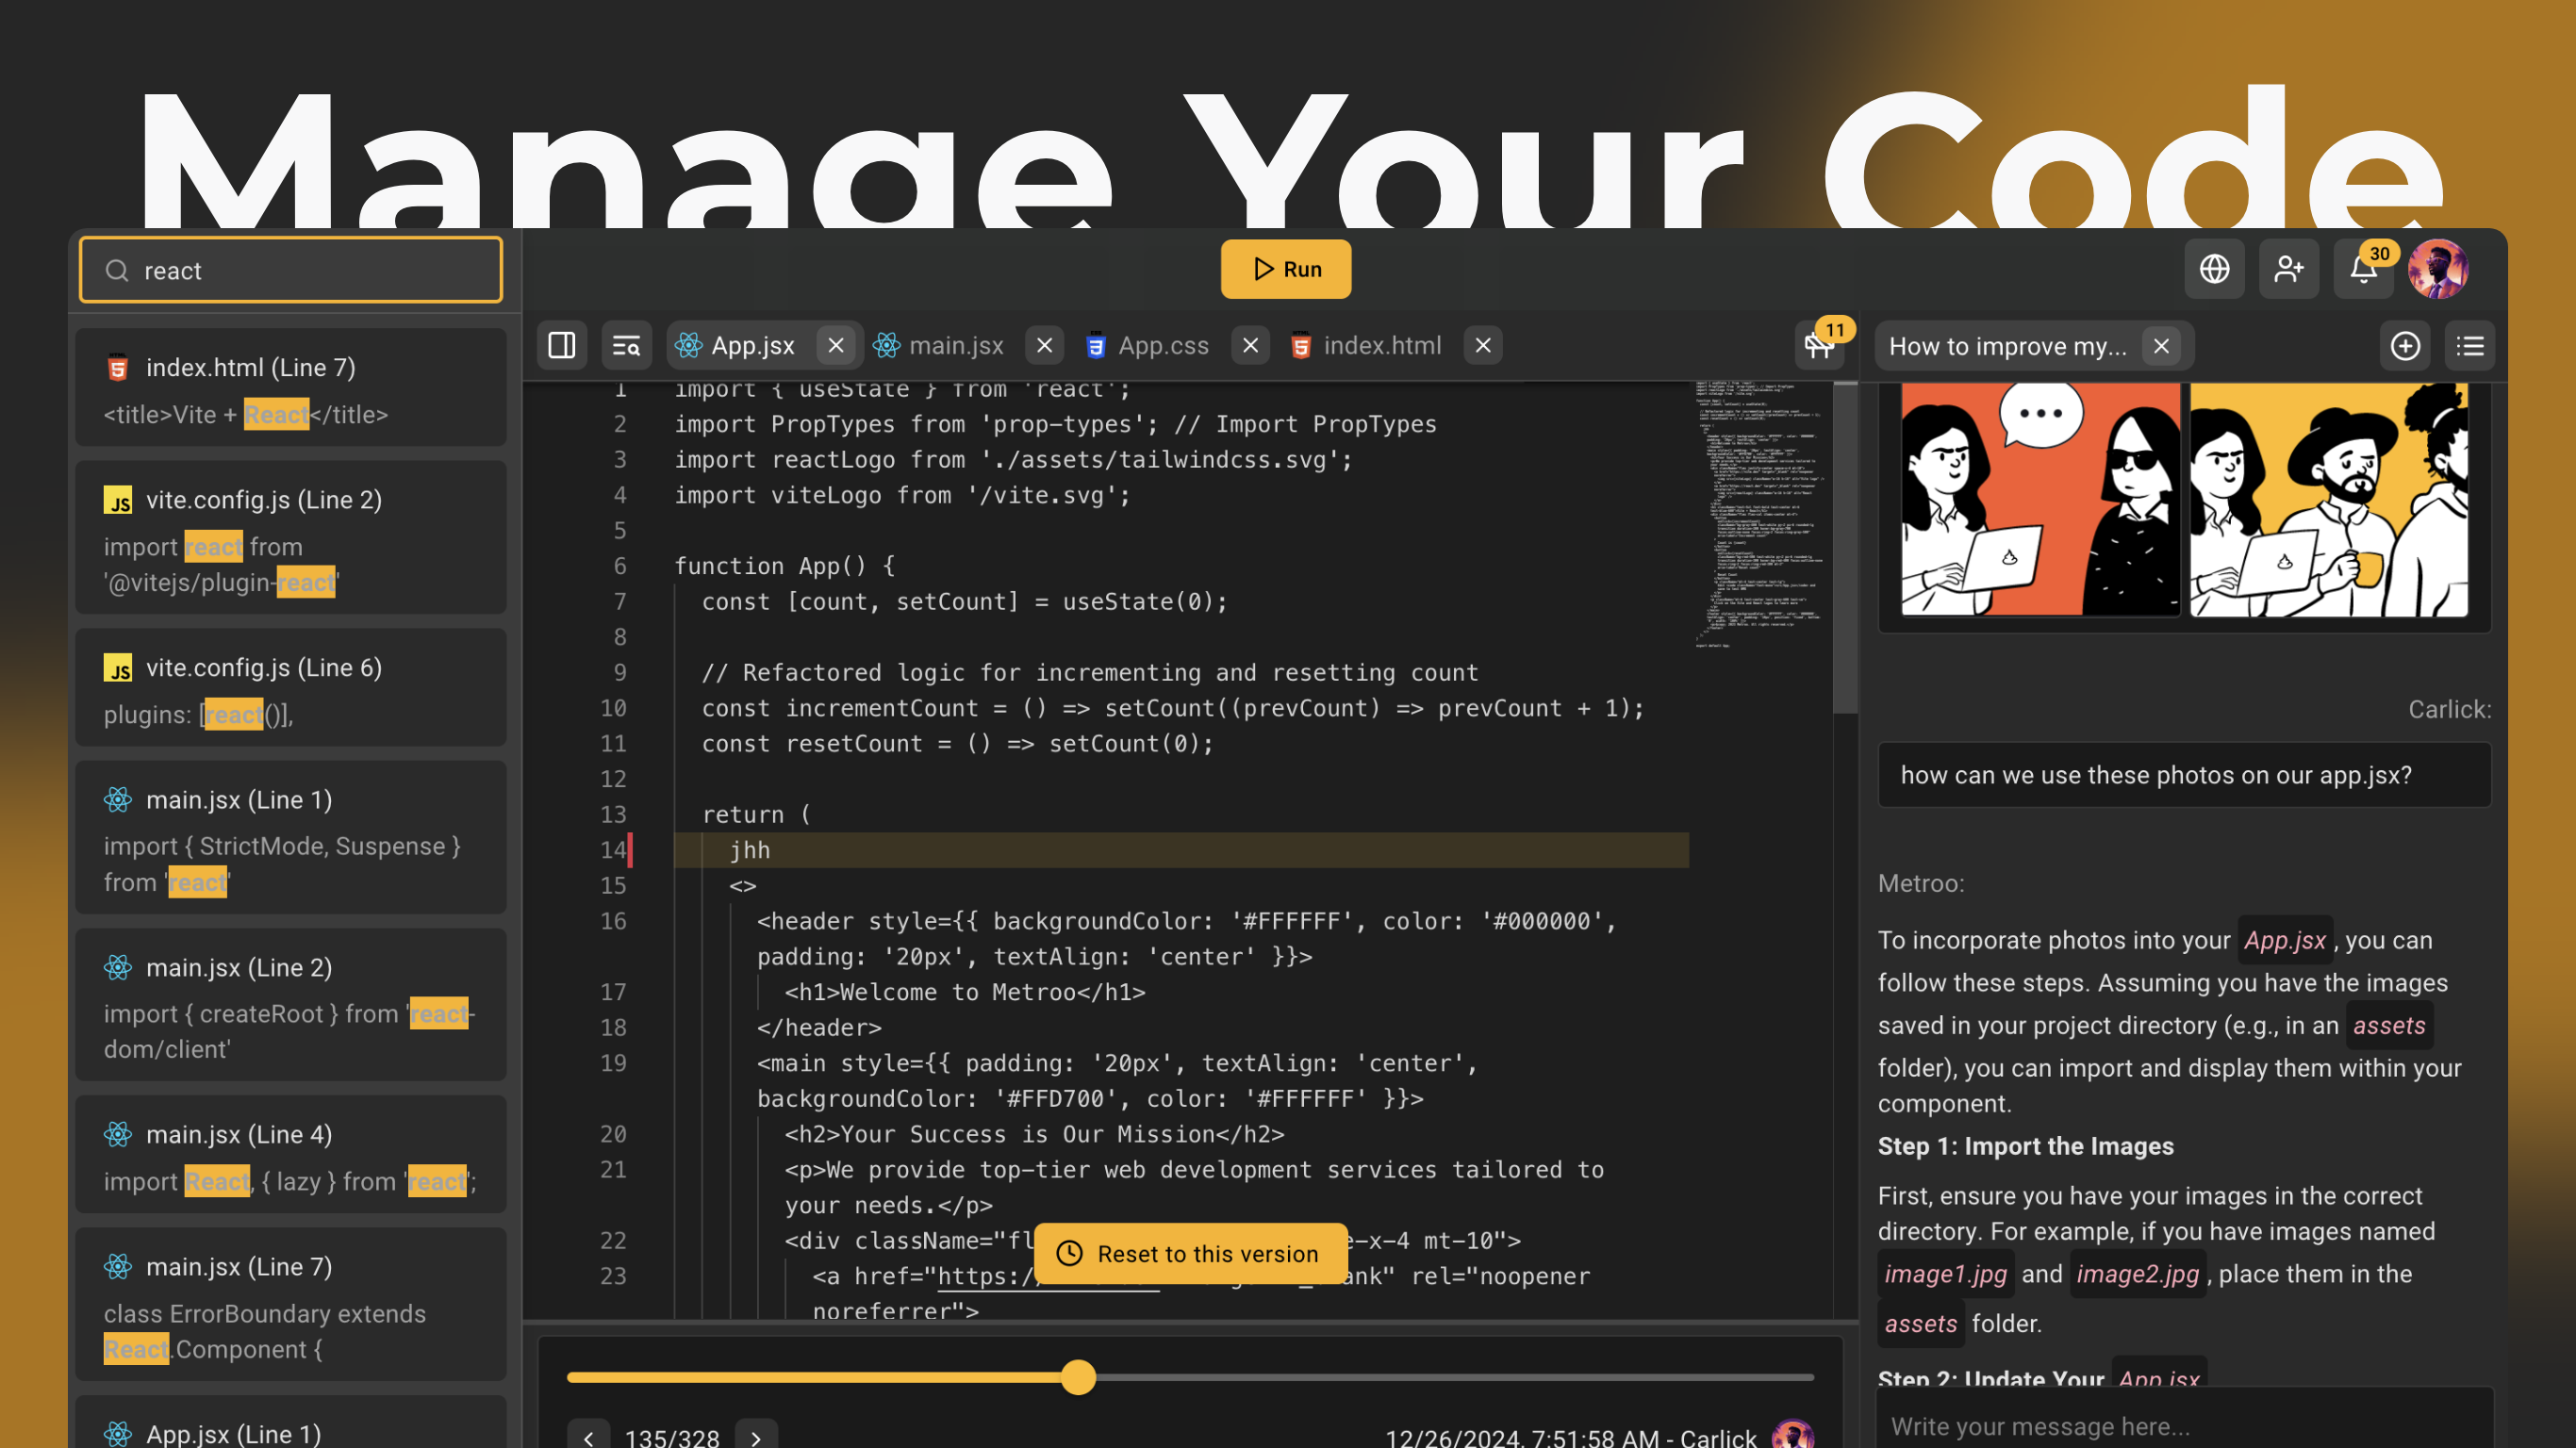Click the add collaborator icon
2576x1448 pixels.
click(x=2289, y=269)
